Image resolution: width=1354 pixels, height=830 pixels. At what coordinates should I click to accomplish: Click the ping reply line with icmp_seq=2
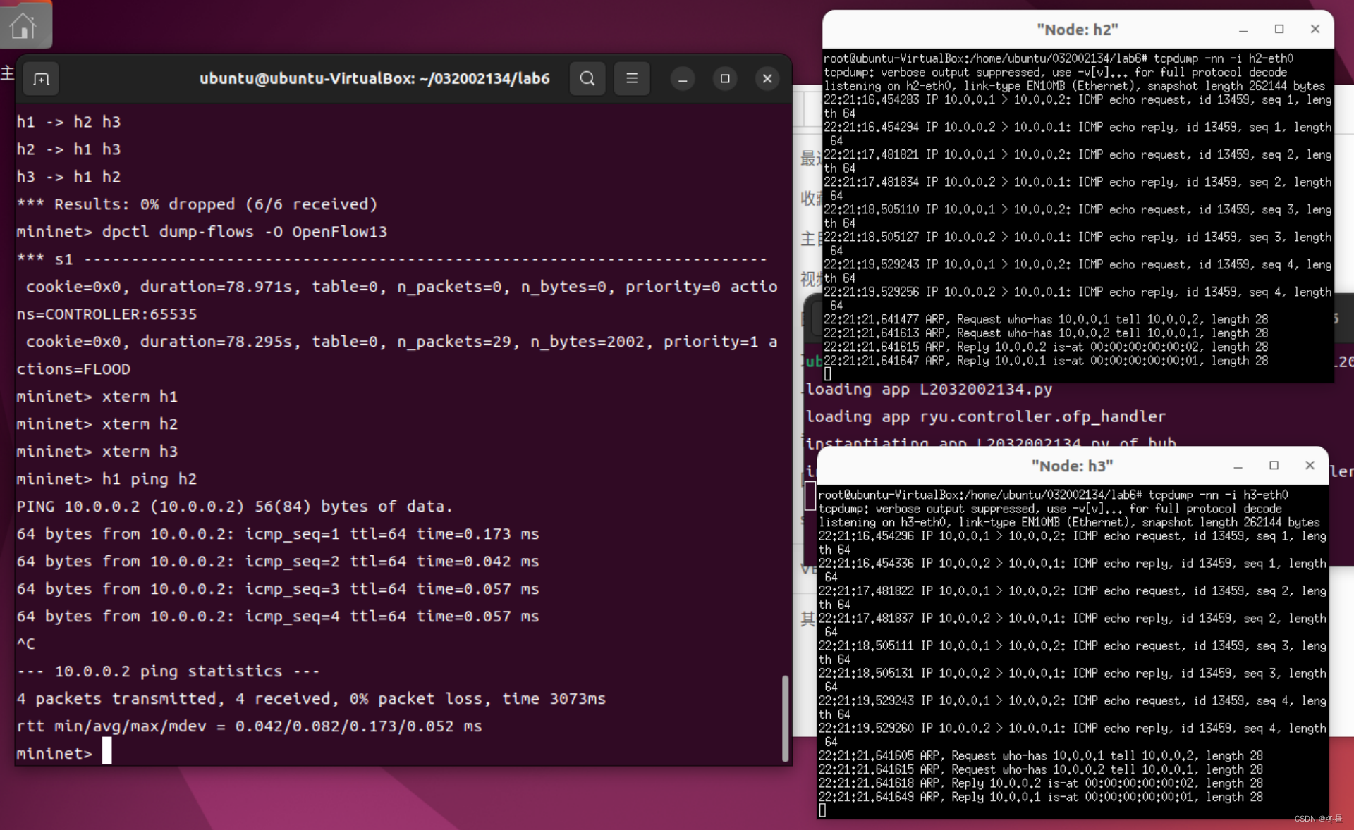tap(278, 562)
